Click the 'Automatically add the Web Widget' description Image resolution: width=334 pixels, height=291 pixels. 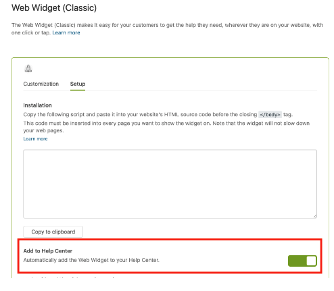pos(91,260)
